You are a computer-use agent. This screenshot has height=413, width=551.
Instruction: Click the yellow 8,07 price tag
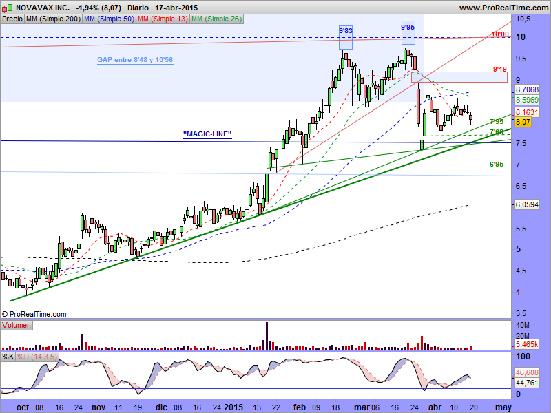pyautogui.click(x=523, y=123)
